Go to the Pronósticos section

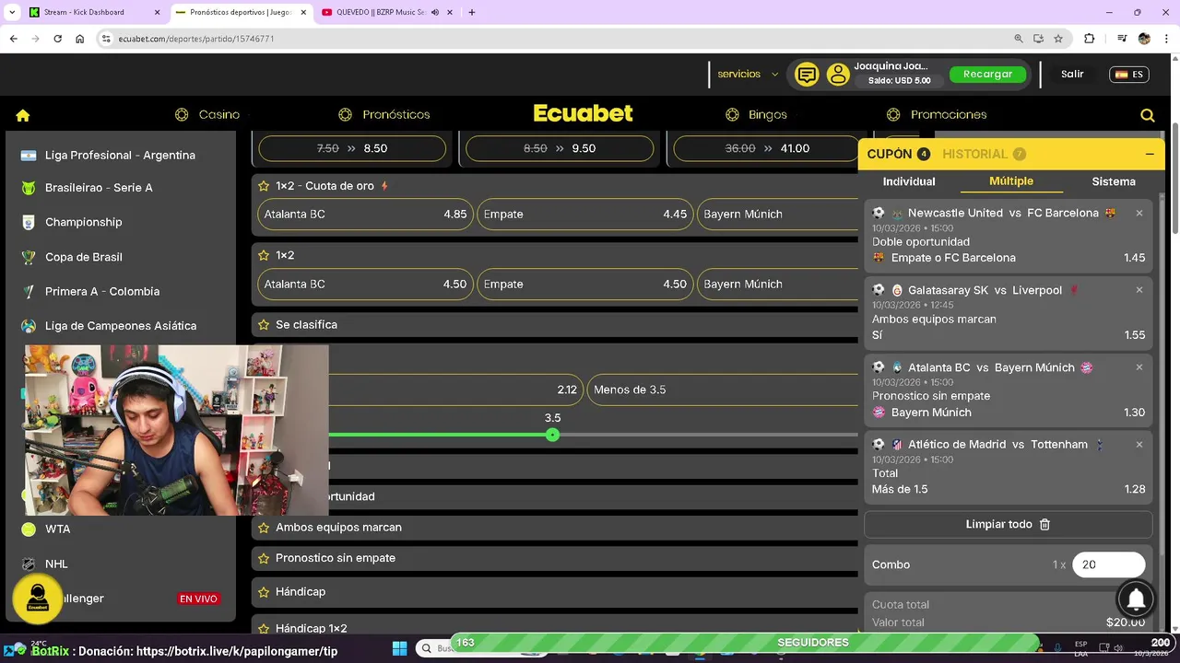(x=384, y=115)
